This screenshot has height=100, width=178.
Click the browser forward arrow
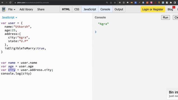point(6,2)
